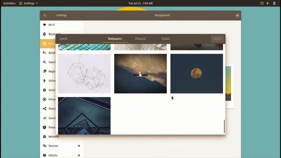This screenshot has width=281, height=158.
Task: Open the Activities overview
Action: pyautogui.click(x=9, y=3)
